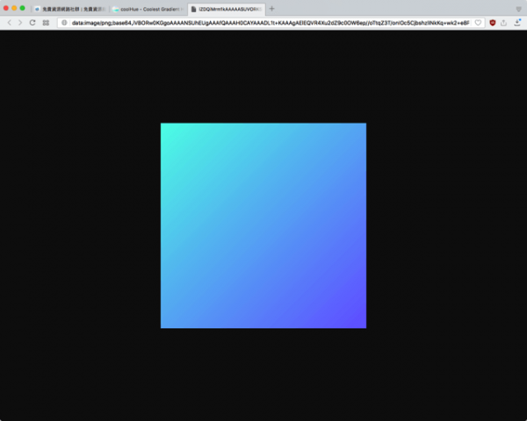Image resolution: width=527 pixels, height=421 pixels.
Task: Open a new tab with plus button
Action: 272,9
